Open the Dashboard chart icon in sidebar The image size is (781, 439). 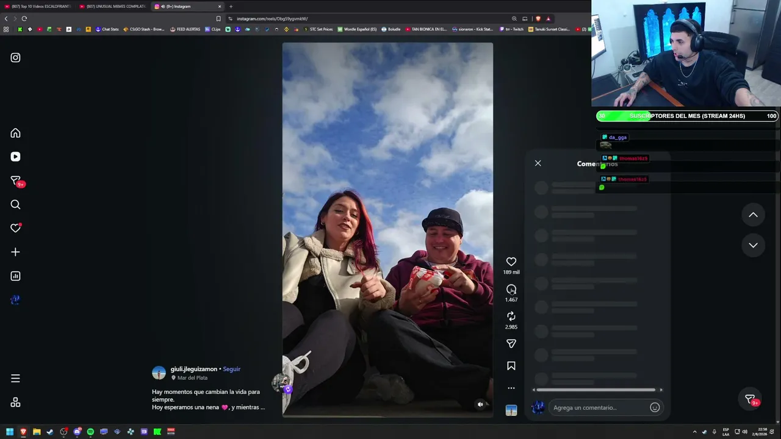point(15,276)
